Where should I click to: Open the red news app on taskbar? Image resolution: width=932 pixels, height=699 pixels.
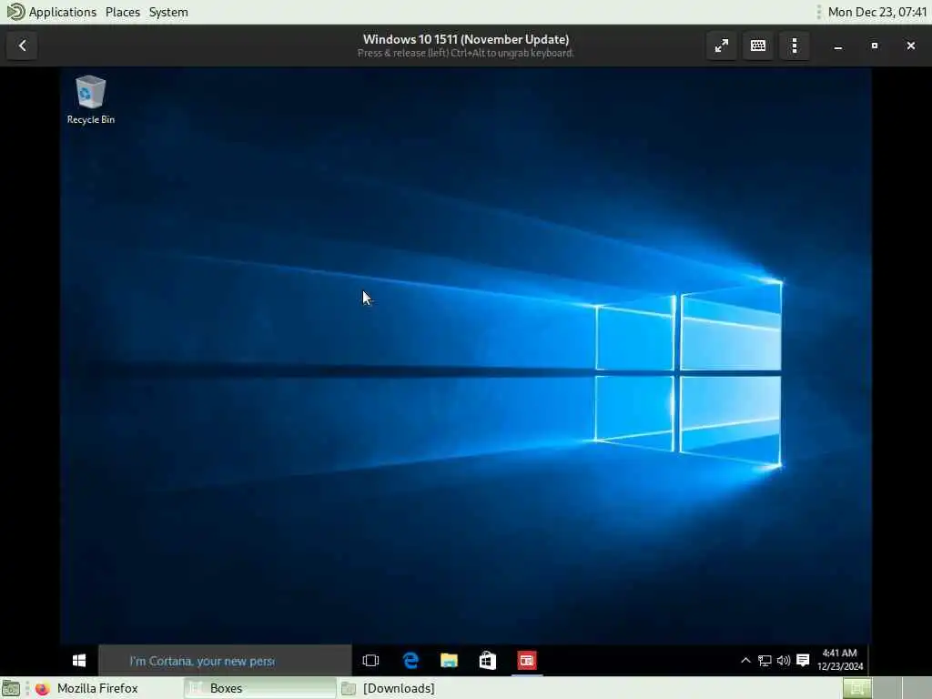pos(527,661)
